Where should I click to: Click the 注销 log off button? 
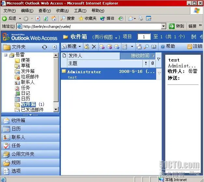point(195,46)
